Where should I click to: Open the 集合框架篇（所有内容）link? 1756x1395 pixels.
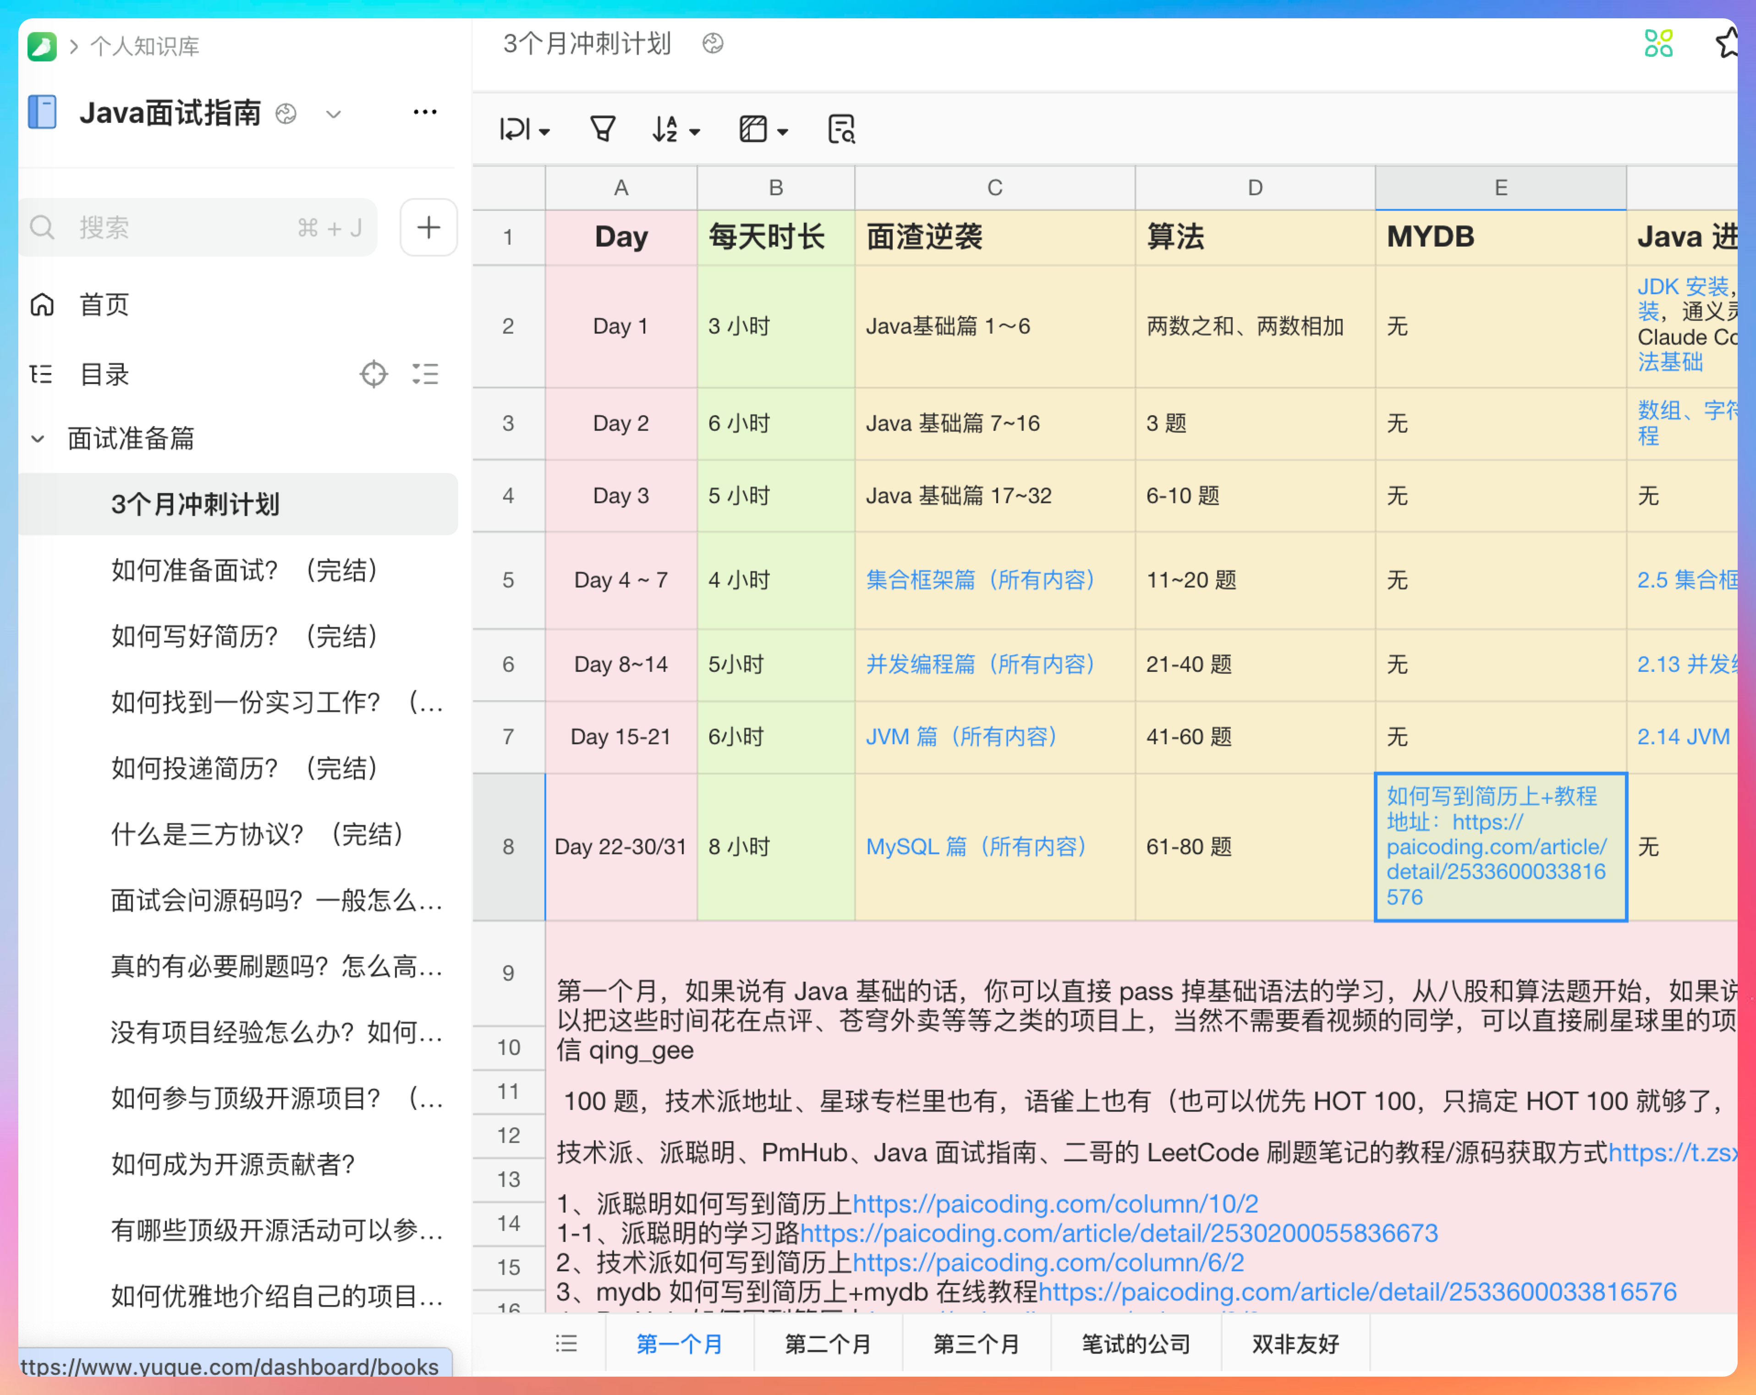[x=981, y=580]
